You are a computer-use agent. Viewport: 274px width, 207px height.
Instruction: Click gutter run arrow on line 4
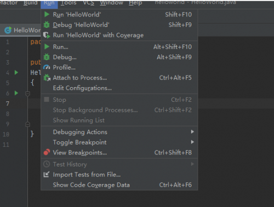(16, 72)
